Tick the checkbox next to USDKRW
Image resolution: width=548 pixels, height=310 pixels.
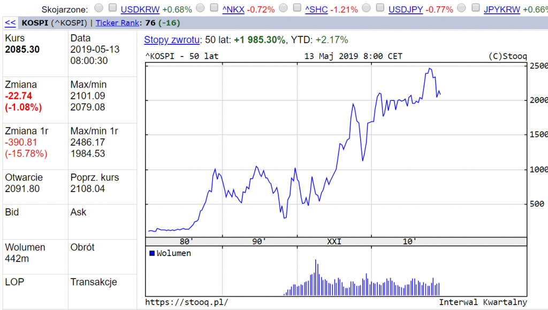click(112, 8)
